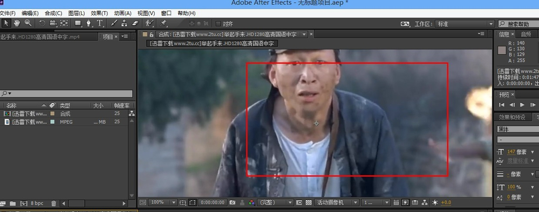The width and height of the screenshot is (539, 212).
Task: Select the Horizontal Type tool
Action: pyautogui.click(x=100, y=23)
